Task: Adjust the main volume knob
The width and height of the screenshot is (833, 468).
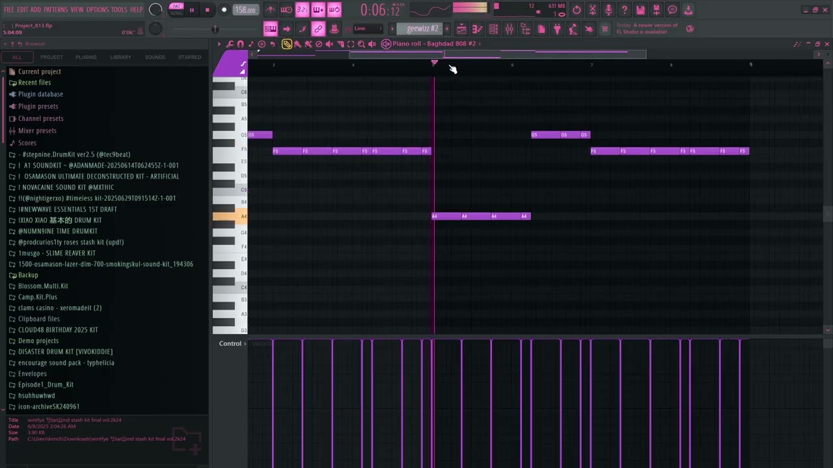Action: tap(156, 10)
